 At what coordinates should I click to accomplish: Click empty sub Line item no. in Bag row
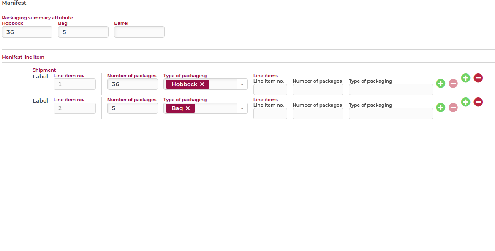(x=270, y=113)
